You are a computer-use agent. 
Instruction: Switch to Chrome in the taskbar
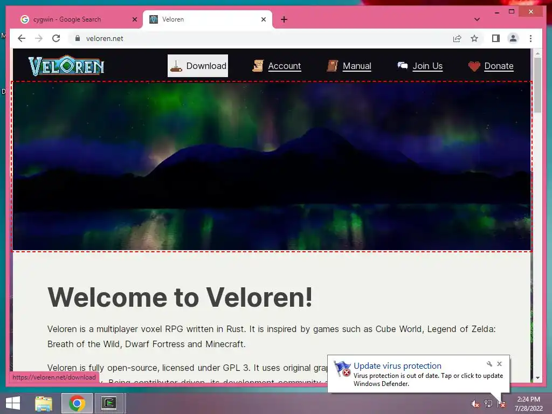click(x=77, y=403)
